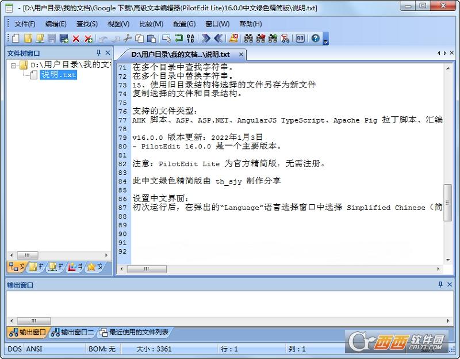Image resolution: width=460 pixels, height=359 pixels.
Task: Select the folder-icon tab in left panel
Action: (36, 267)
